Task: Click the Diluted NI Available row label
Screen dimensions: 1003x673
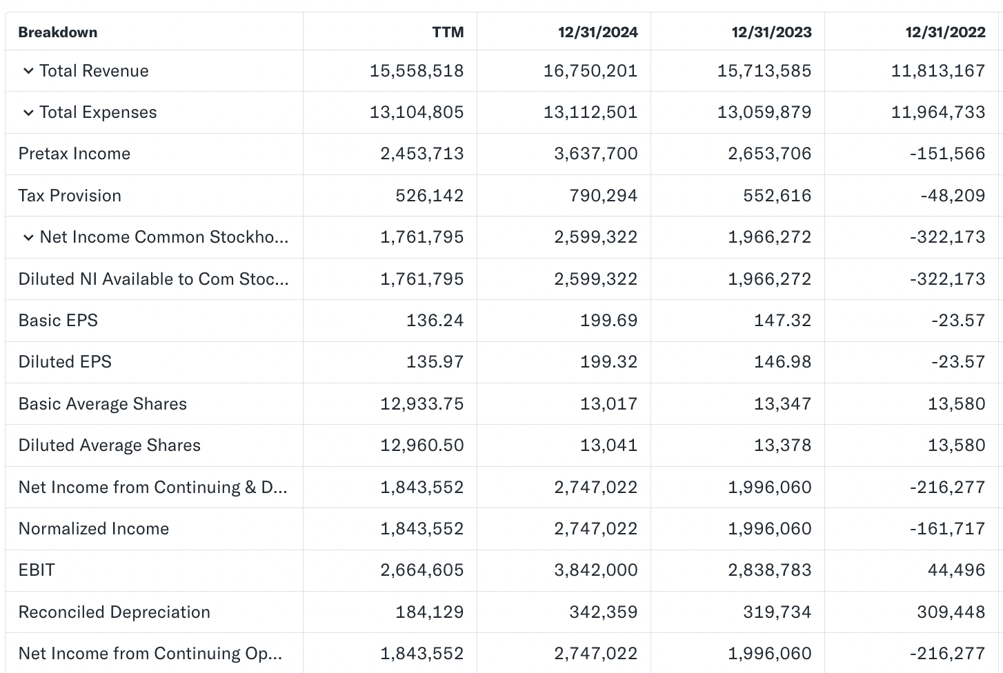Action: (x=154, y=279)
